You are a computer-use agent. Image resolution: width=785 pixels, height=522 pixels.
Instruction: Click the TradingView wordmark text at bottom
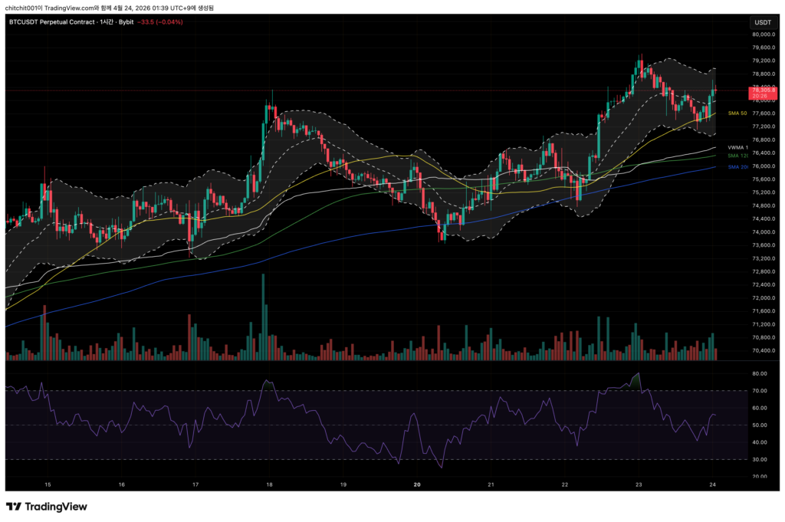[56, 507]
